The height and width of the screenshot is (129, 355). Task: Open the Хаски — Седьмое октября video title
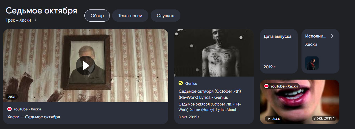point(34,117)
